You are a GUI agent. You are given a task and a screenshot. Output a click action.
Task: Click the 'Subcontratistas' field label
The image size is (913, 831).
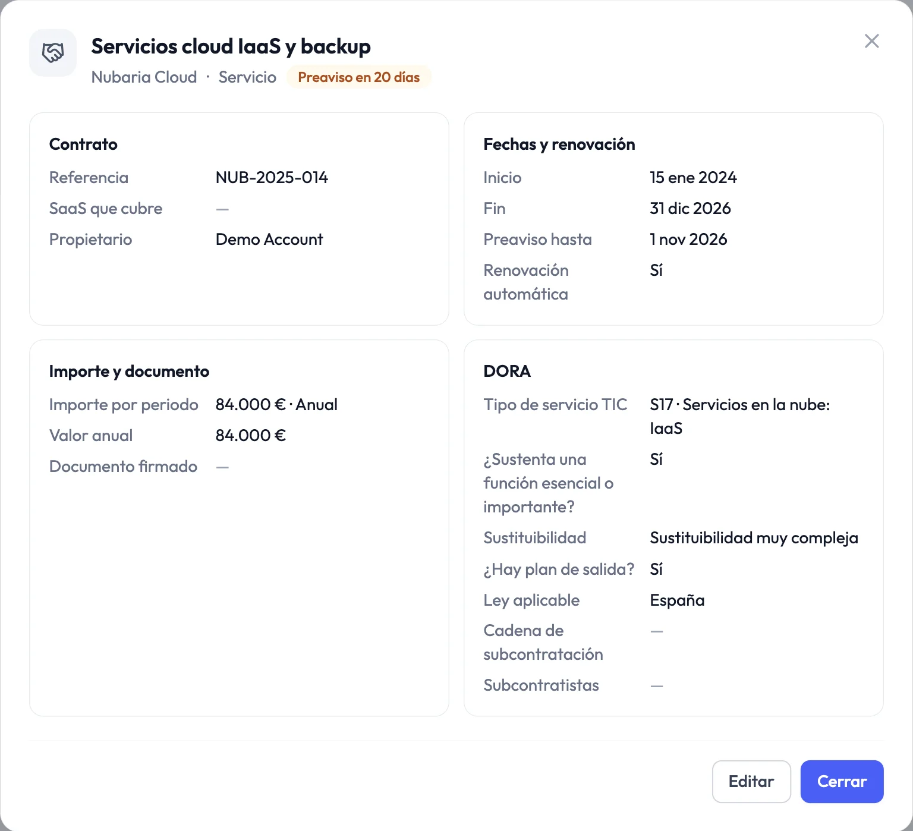coord(541,685)
